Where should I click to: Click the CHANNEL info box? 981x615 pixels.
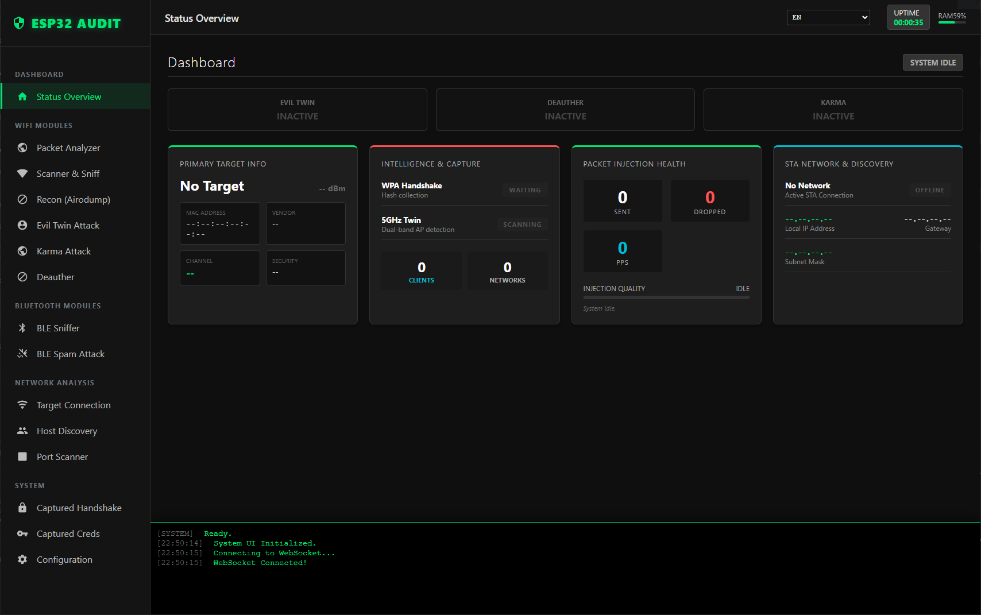220,268
